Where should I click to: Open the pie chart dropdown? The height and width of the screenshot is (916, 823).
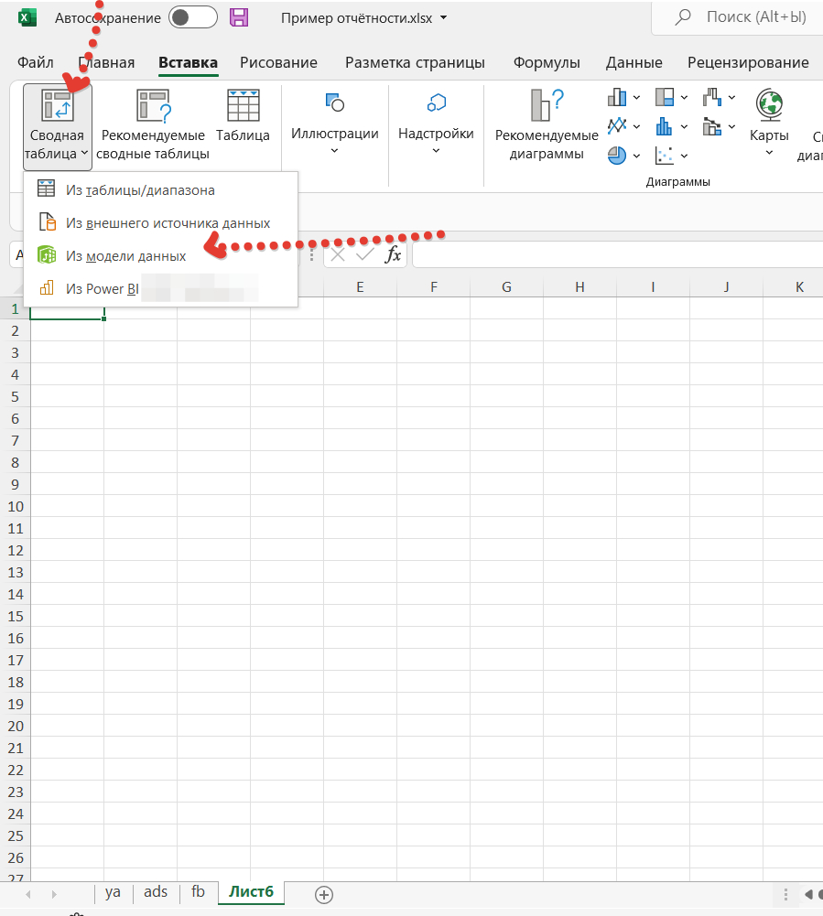(623, 156)
